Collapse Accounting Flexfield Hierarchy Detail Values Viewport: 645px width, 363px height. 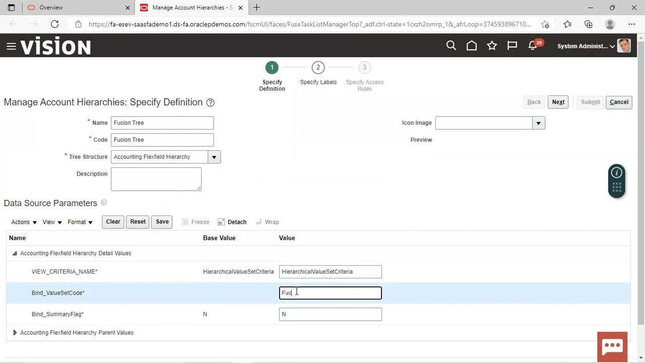click(x=15, y=253)
